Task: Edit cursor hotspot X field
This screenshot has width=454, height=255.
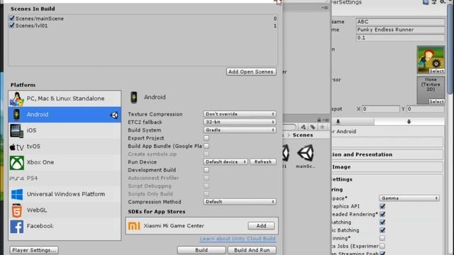Action: pyautogui.click(x=381, y=109)
